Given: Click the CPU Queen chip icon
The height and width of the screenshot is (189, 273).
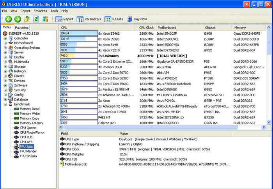Looking at the screenshot, I should point(16,127).
